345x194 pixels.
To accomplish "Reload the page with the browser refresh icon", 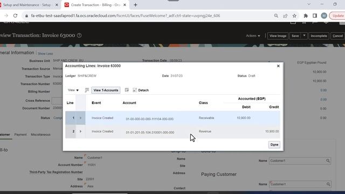I will pyautogui.click(x=15, y=16).
